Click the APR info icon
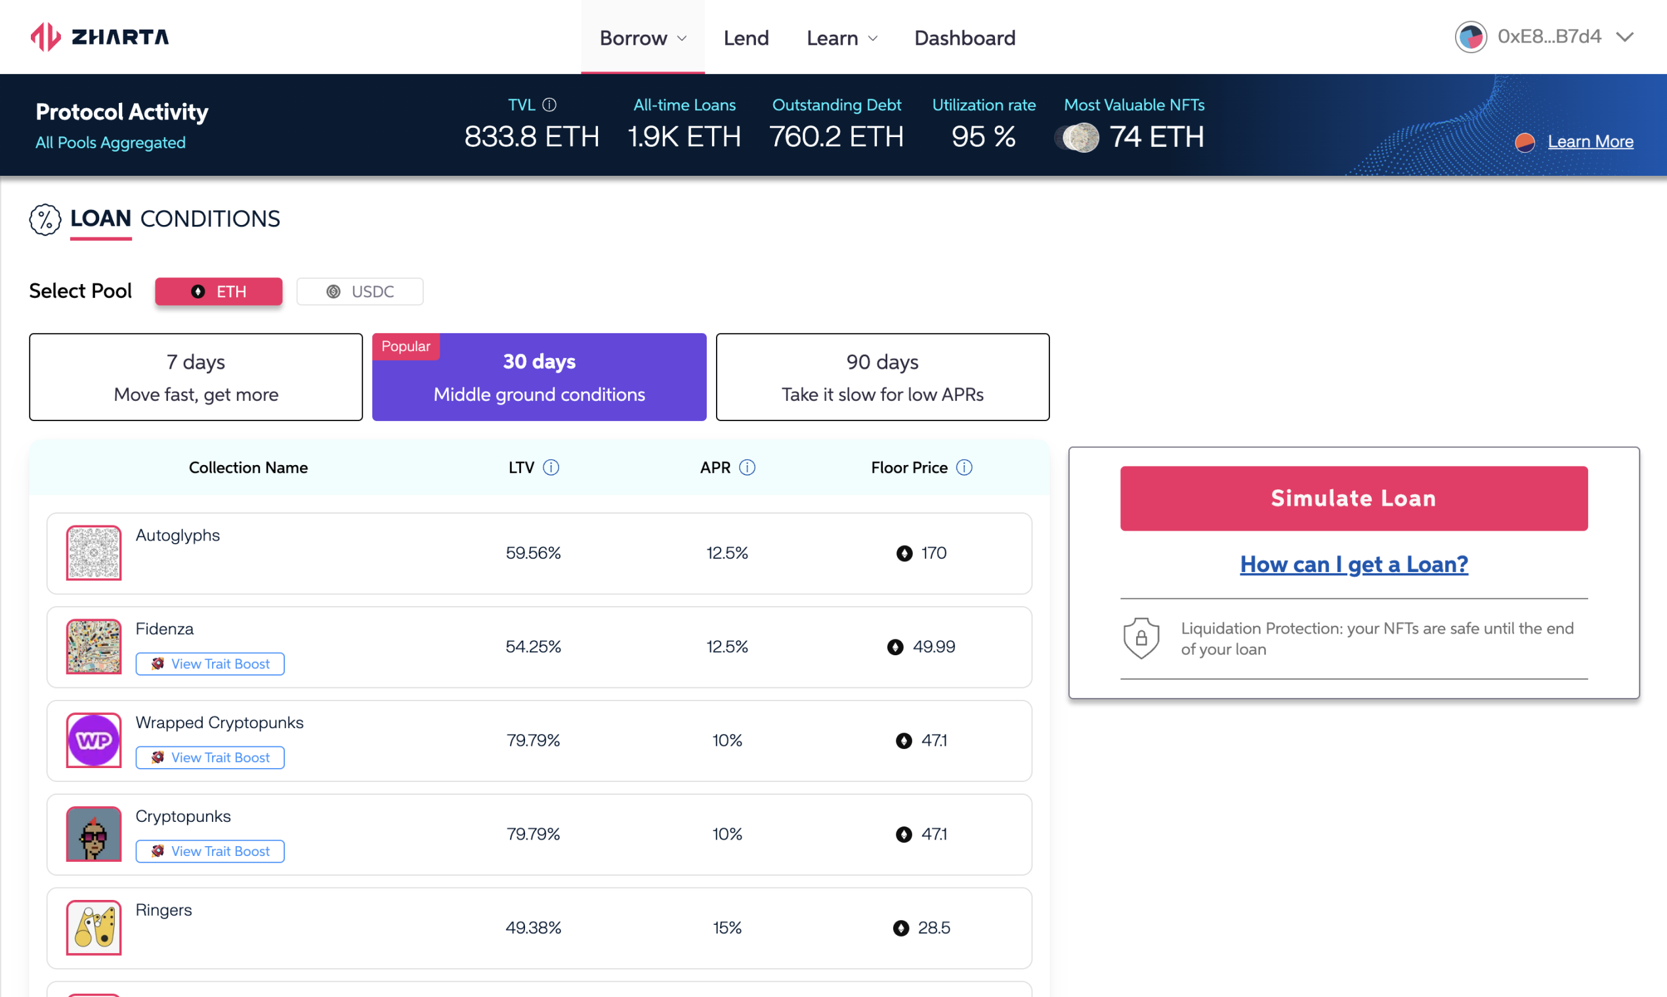This screenshot has width=1667, height=997. pyautogui.click(x=748, y=468)
